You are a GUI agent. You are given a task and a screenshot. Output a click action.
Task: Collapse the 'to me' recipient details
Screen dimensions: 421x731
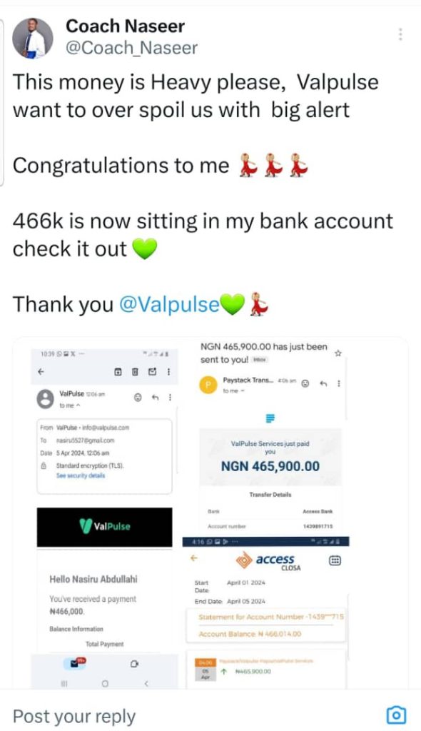70,405
